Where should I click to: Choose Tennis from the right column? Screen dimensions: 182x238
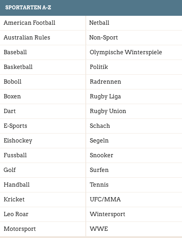click(x=99, y=185)
